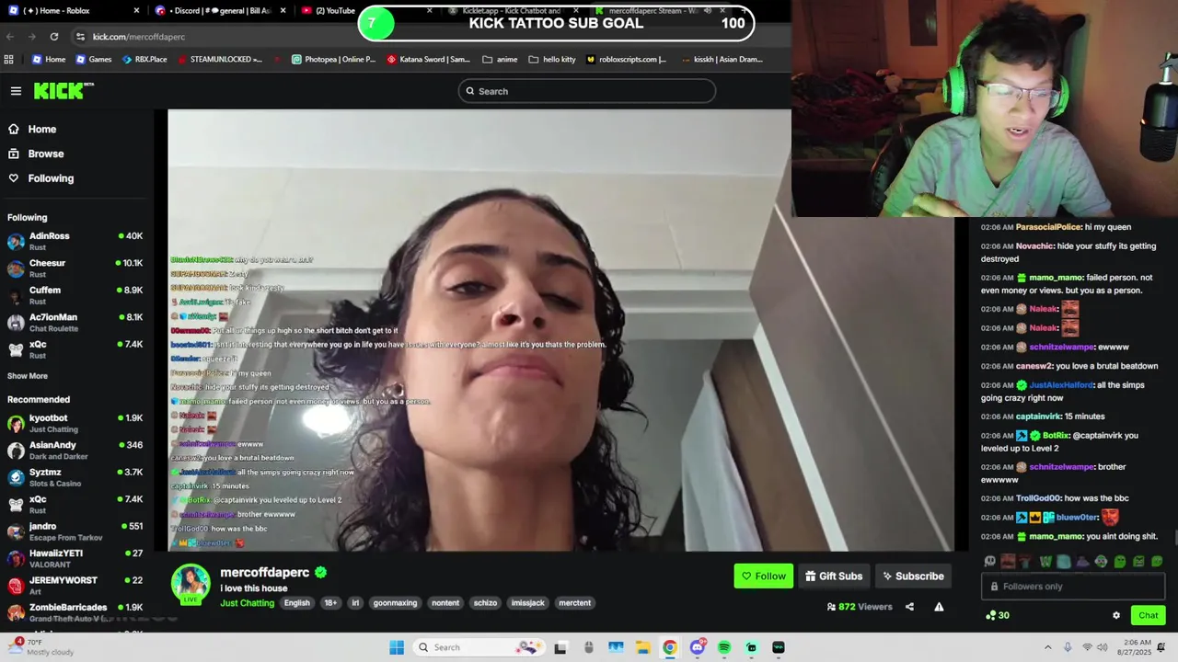Open the Kick sidebar hamburger menu

(16, 90)
